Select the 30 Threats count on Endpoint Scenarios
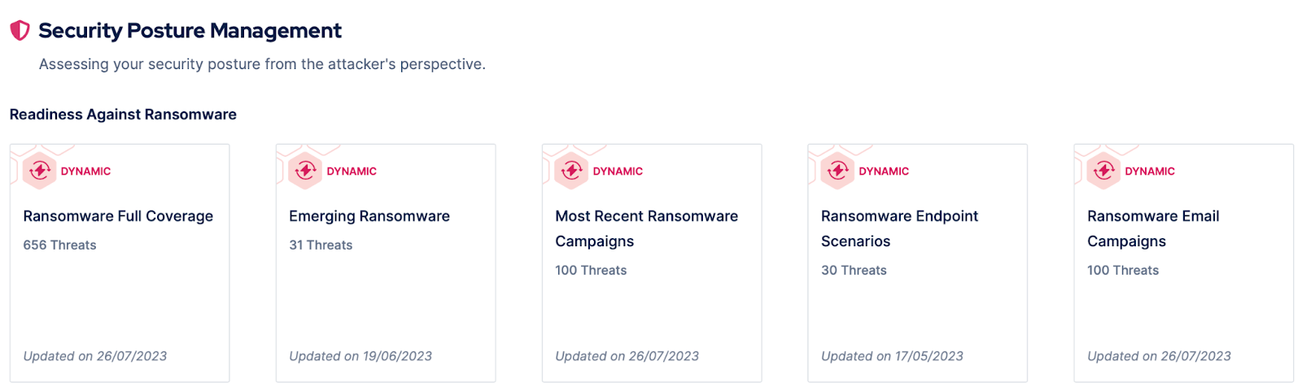The height and width of the screenshot is (391, 1302). click(x=854, y=271)
